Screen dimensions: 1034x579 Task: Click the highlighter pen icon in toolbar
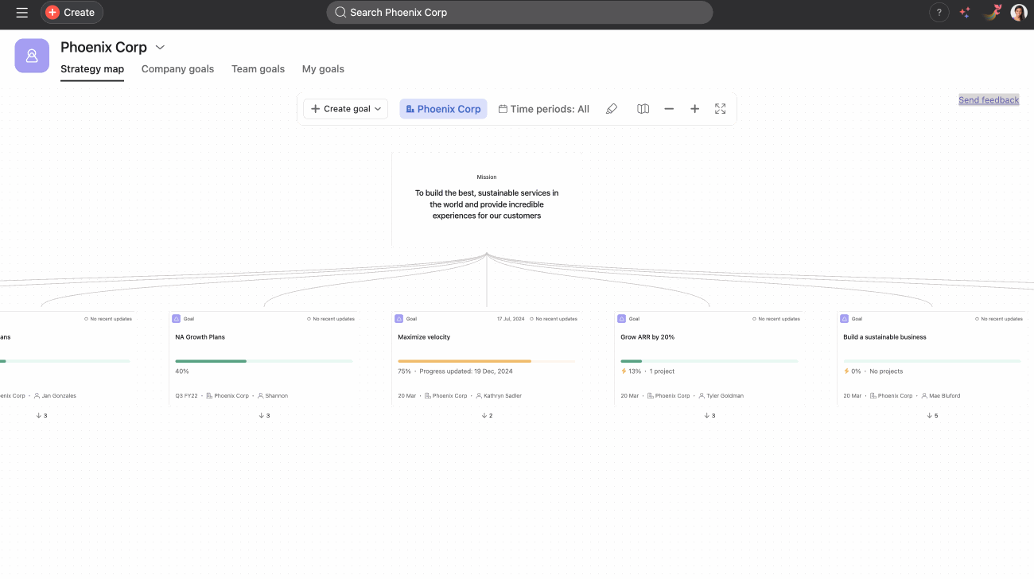(x=611, y=109)
